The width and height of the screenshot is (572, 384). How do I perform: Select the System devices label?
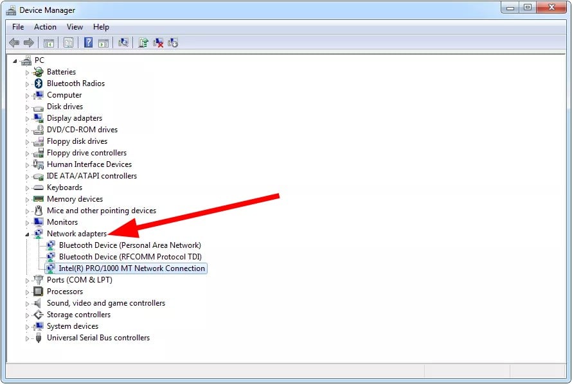point(73,326)
